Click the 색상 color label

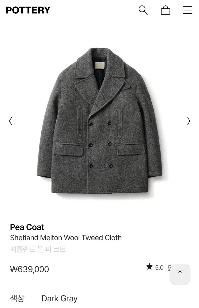(17, 298)
